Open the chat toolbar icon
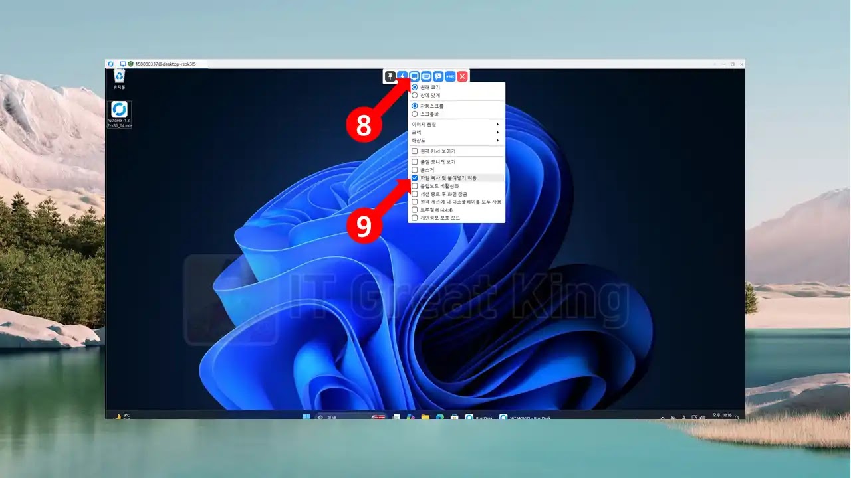851x478 pixels. click(x=438, y=76)
